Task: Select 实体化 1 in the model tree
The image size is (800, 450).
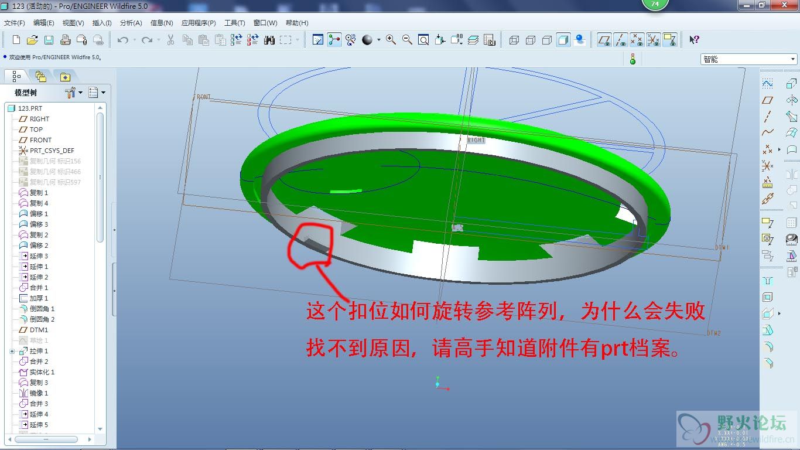Action: (x=42, y=372)
